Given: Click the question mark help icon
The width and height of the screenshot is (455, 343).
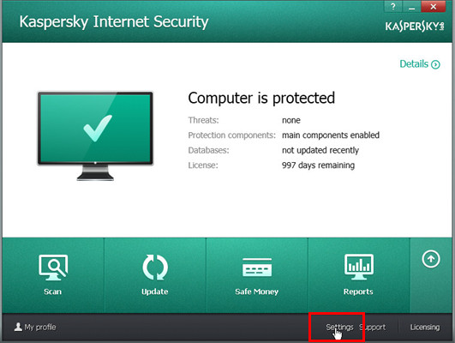Looking at the screenshot, I should [393, 6].
